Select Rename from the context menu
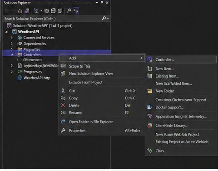Viewport: 218px width, 171px height. pyautogui.click(x=102, y=113)
